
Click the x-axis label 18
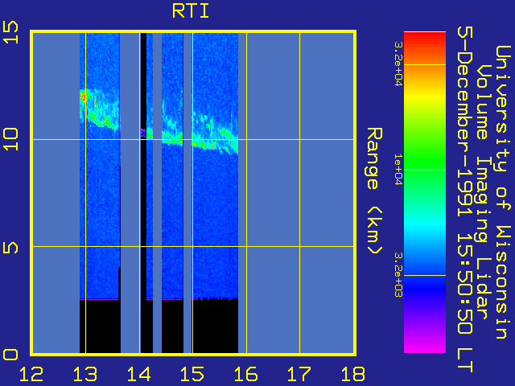click(x=353, y=374)
